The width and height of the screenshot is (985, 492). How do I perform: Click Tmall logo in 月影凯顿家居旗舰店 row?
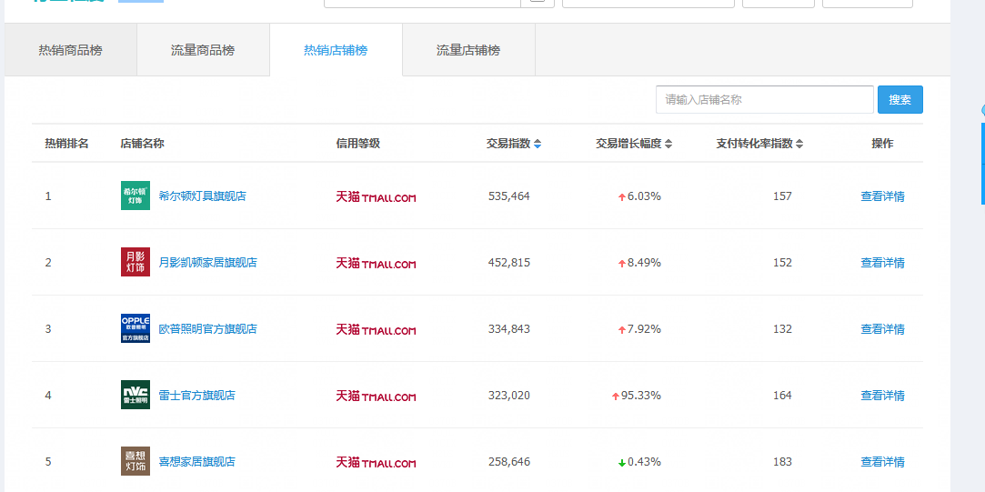pyautogui.click(x=376, y=264)
